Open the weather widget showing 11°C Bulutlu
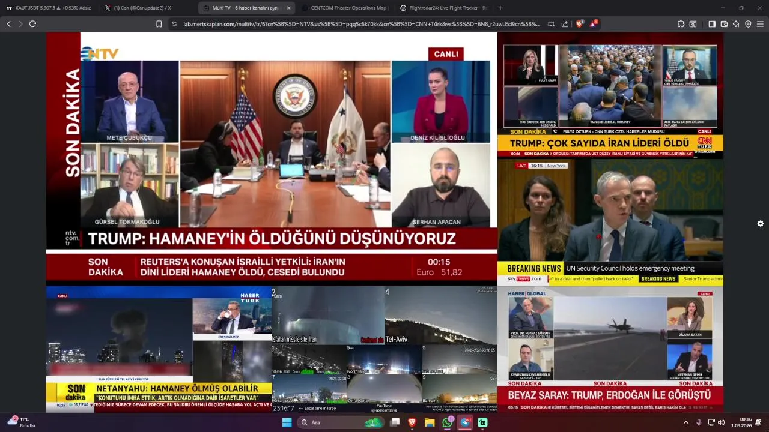Viewport: 769px width, 432px height. click(x=22, y=422)
